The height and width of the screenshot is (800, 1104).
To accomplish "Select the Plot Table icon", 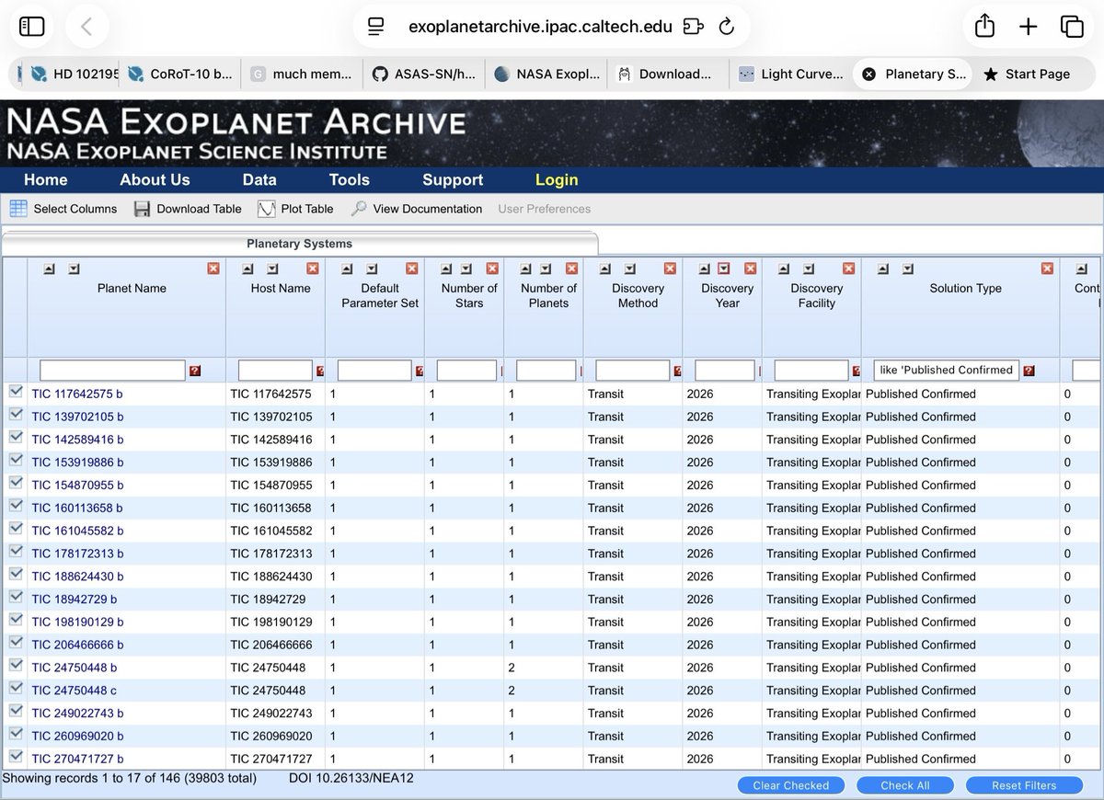I will point(267,209).
